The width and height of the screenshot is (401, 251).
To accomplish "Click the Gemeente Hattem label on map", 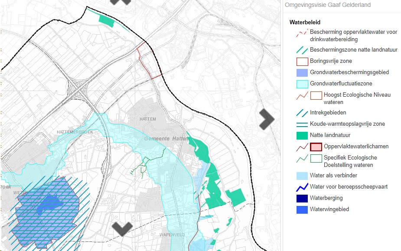I will (160, 138).
